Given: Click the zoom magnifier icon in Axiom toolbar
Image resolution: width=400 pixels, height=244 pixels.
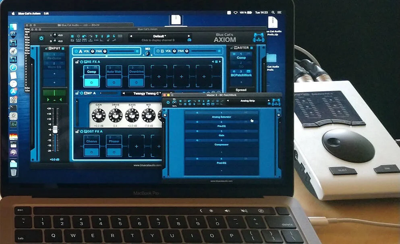Looking at the screenshot, I should (x=108, y=37).
